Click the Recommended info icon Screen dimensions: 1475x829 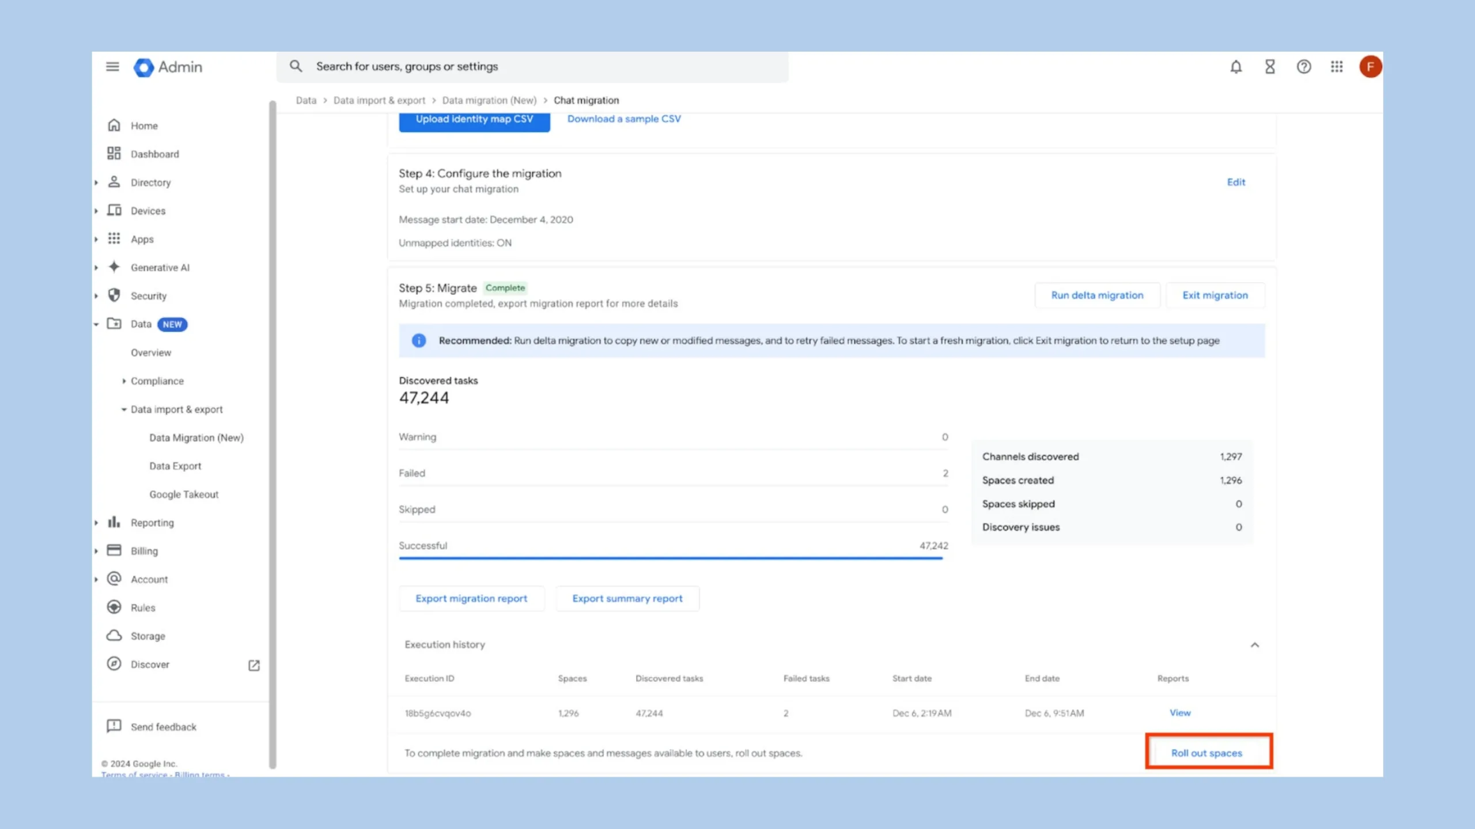pos(419,341)
